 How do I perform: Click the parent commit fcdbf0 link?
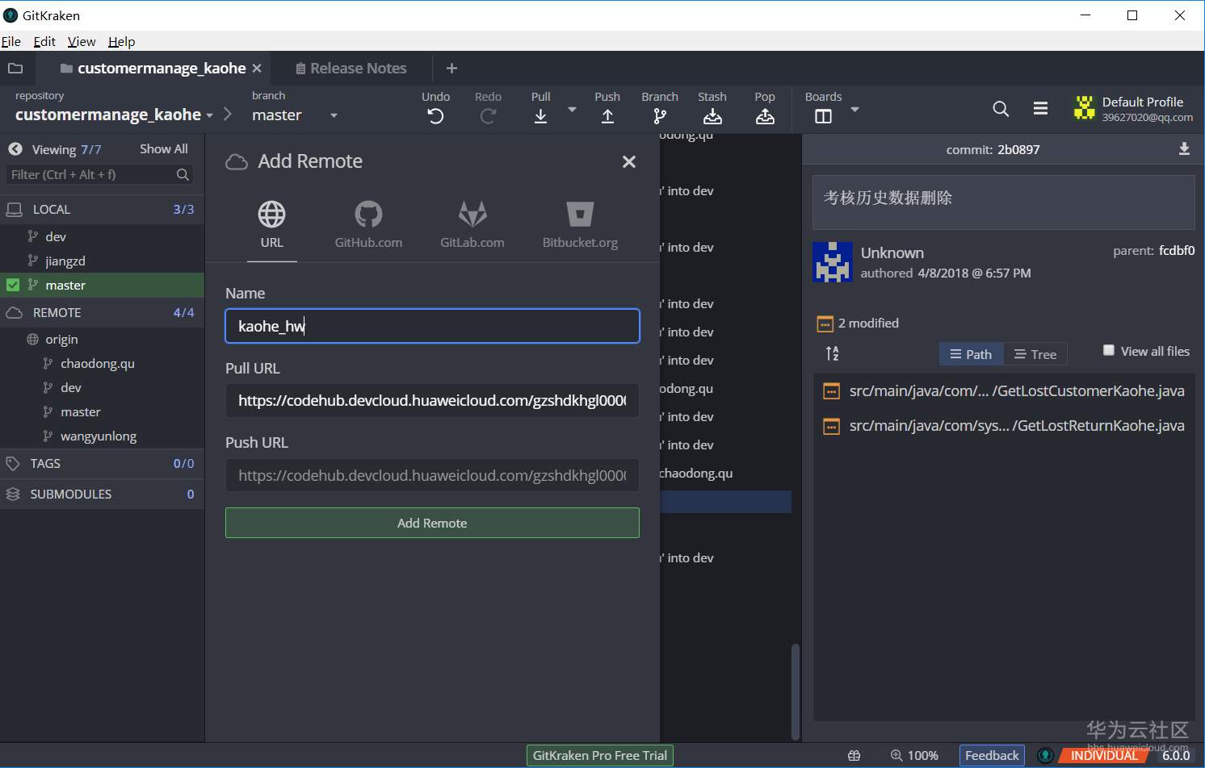tap(1177, 250)
